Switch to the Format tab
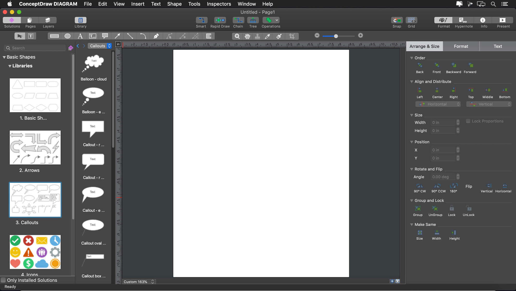Viewport: 516px width, 291px height. pyautogui.click(x=461, y=46)
